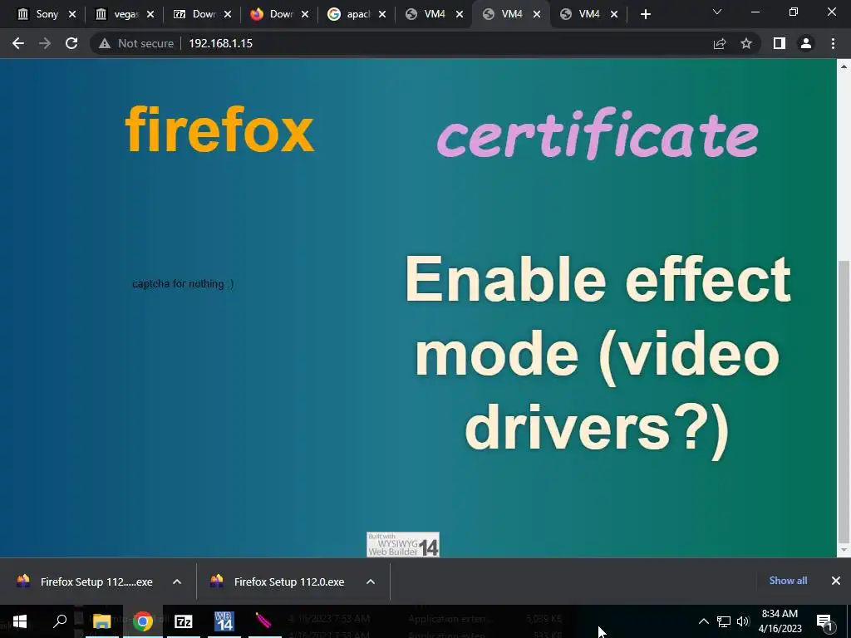851x638 pixels.
Task: Click the scrollbar up arrow
Action: pyautogui.click(x=844, y=66)
